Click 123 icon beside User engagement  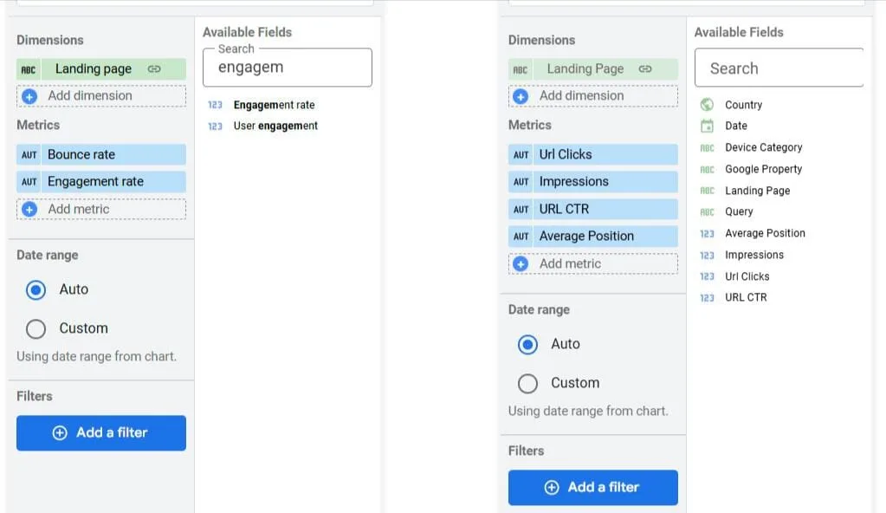pyautogui.click(x=215, y=127)
